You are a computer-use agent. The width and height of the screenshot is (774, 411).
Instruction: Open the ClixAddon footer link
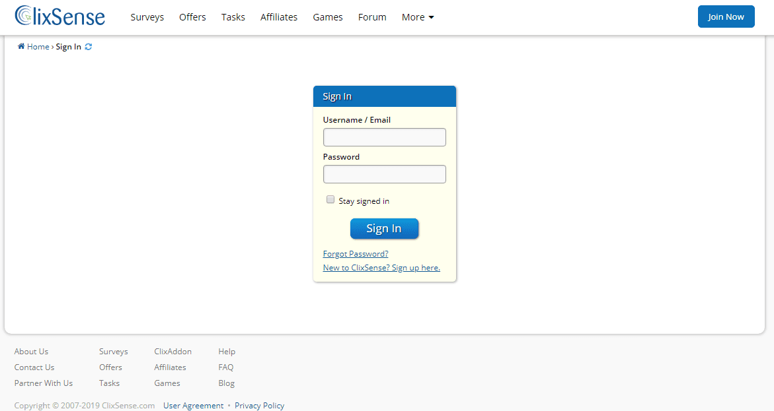pyautogui.click(x=173, y=351)
